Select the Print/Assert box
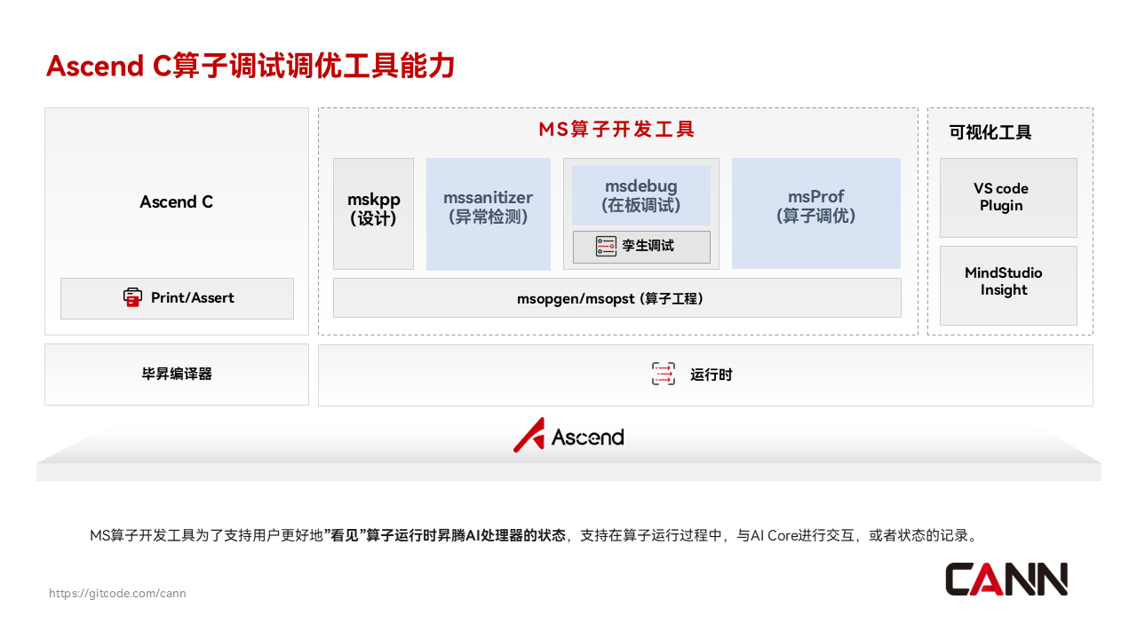This screenshot has height=639, width=1137. [177, 298]
